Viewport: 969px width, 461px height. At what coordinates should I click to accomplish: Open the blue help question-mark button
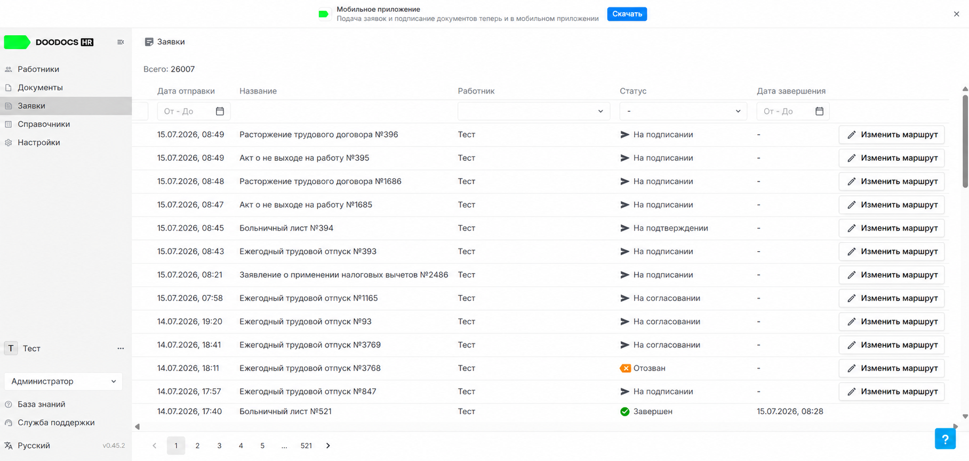945,439
